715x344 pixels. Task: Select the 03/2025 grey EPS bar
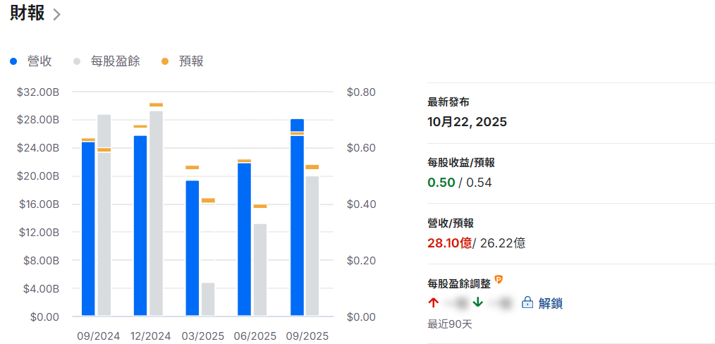click(208, 300)
